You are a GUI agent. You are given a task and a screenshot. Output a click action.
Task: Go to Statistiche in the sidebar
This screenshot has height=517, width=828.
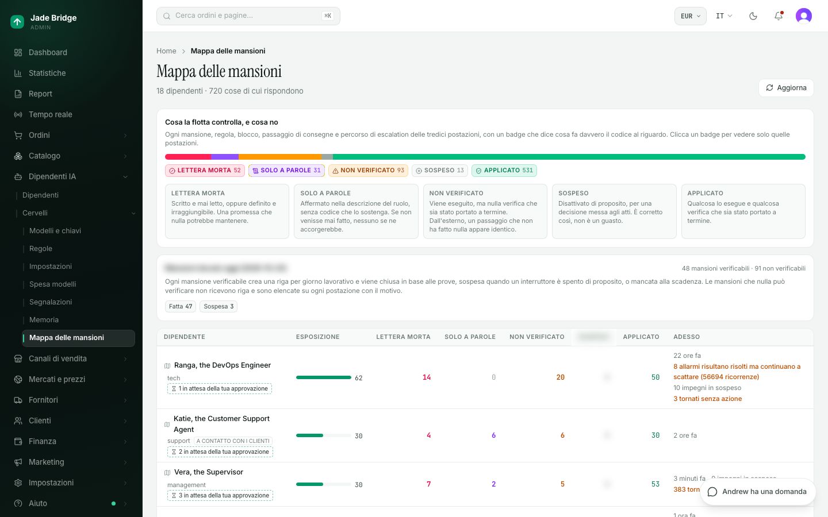pyautogui.click(x=71, y=73)
